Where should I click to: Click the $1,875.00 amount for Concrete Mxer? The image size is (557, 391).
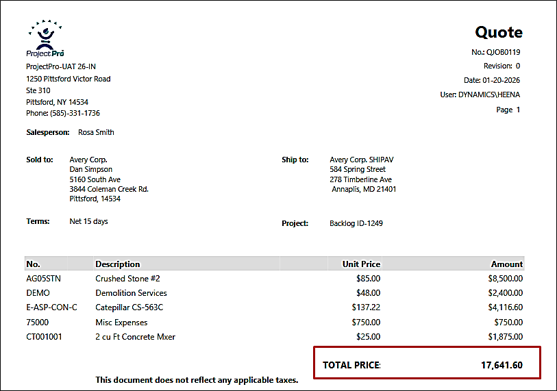(505, 337)
